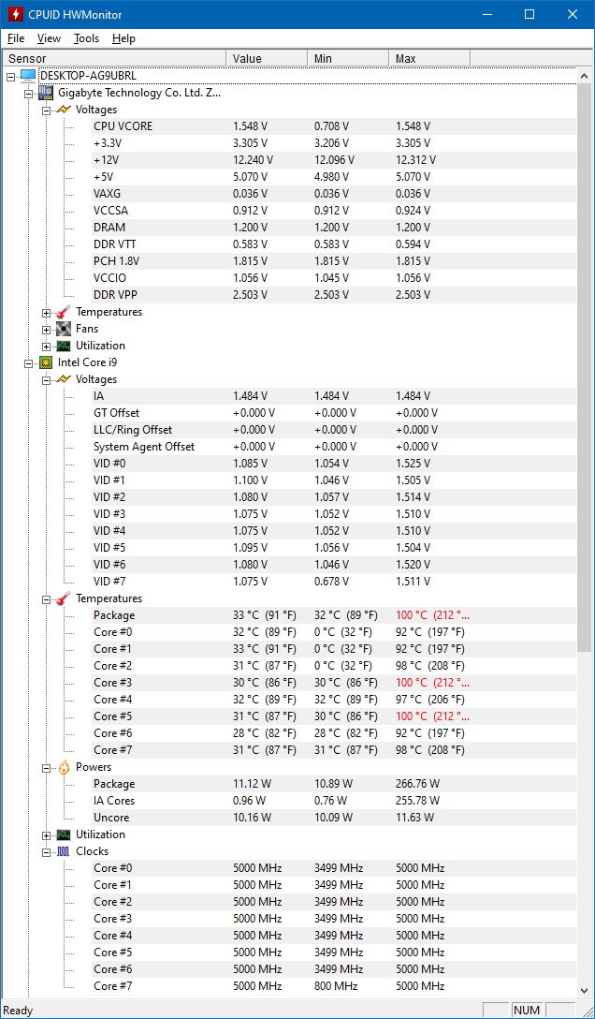Click the flame icon beside Powers

pyautogui.click(x=63, y=767)
